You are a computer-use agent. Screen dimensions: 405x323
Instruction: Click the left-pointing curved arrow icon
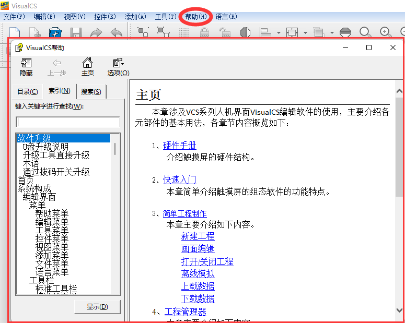[116, 32]
